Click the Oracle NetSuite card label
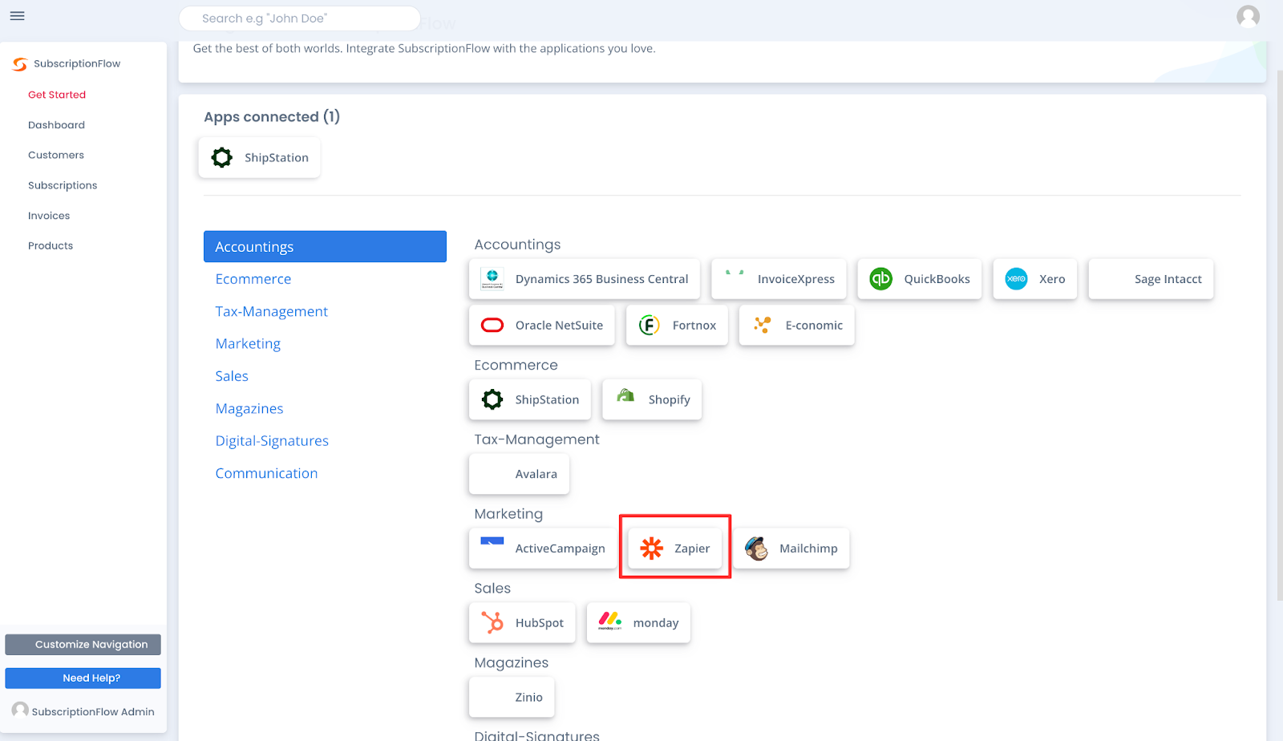1283x741 pixels. click(559, 325)
